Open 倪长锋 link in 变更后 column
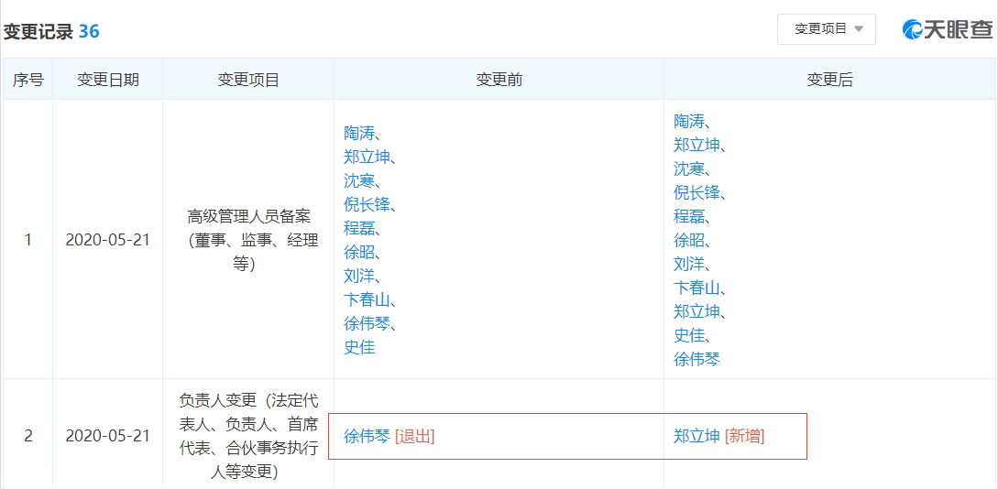 [696, 192]
